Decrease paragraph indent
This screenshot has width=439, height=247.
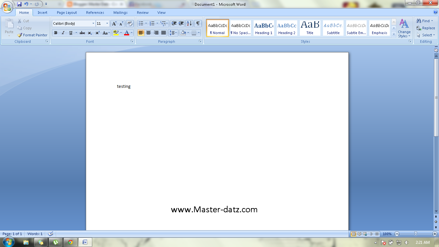point(174,23)
